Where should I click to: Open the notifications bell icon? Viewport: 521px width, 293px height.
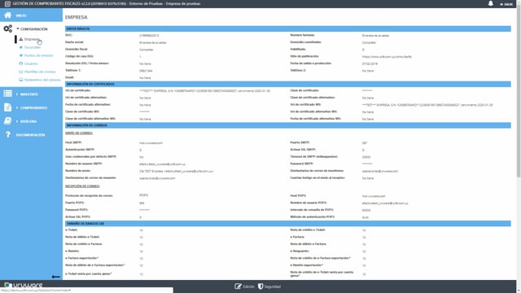(x=490, y=3)
